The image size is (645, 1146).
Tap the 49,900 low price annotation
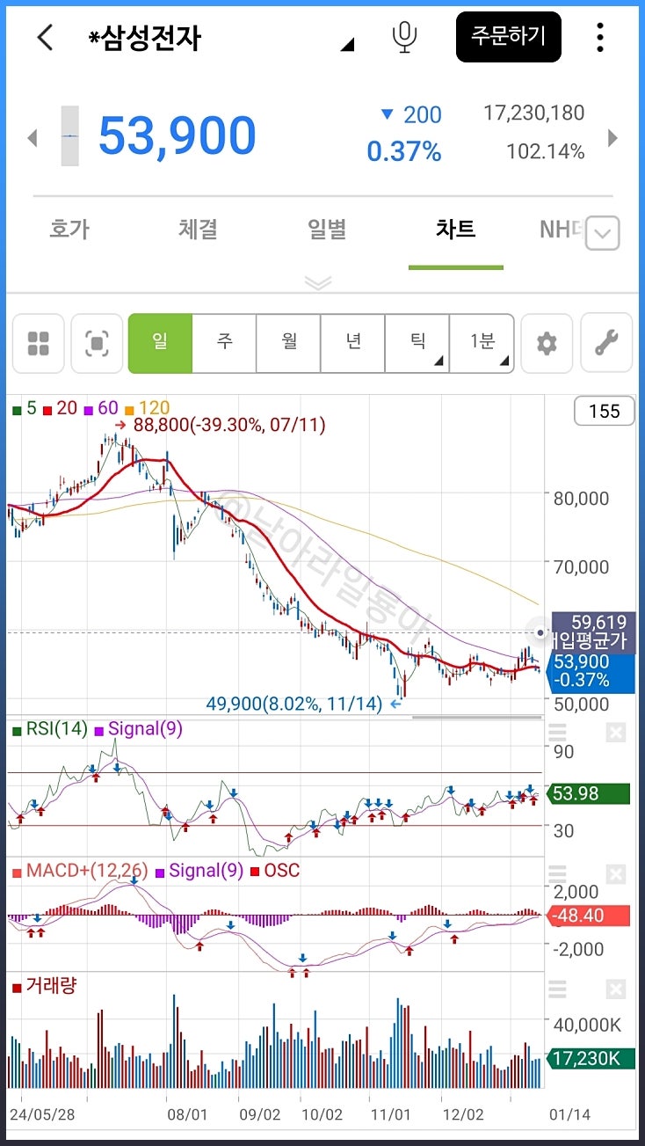click(x=303, y=704)
